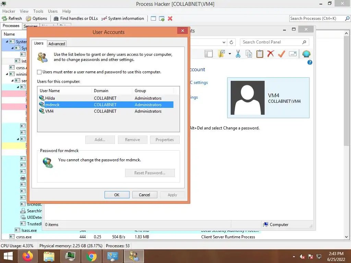351x263 pixels.
Task: Click the orange checkmark icon
Action: pos(281,54)
